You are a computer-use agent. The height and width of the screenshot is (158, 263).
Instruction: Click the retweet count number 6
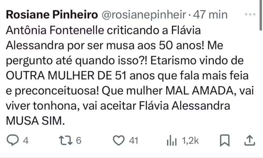[78, 141]
